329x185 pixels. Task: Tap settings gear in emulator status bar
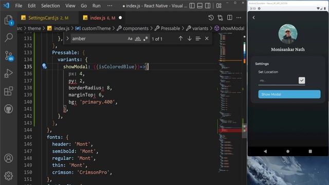[259, 8]
